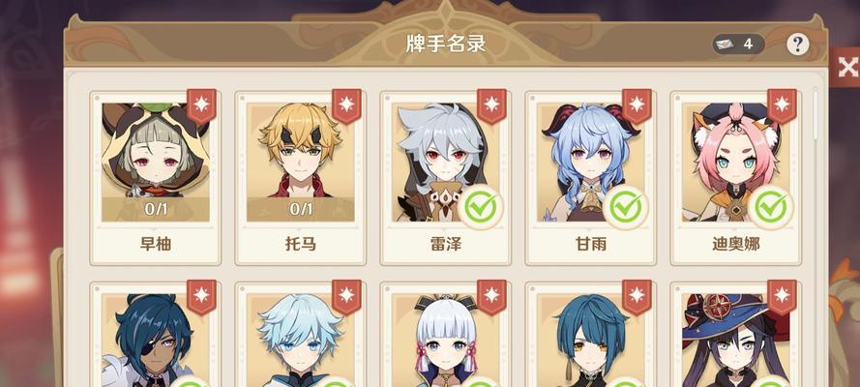Click red star ribbon on 甘雨 card
The width and height of the screenshot is (860, 387).
coord(637,105)
